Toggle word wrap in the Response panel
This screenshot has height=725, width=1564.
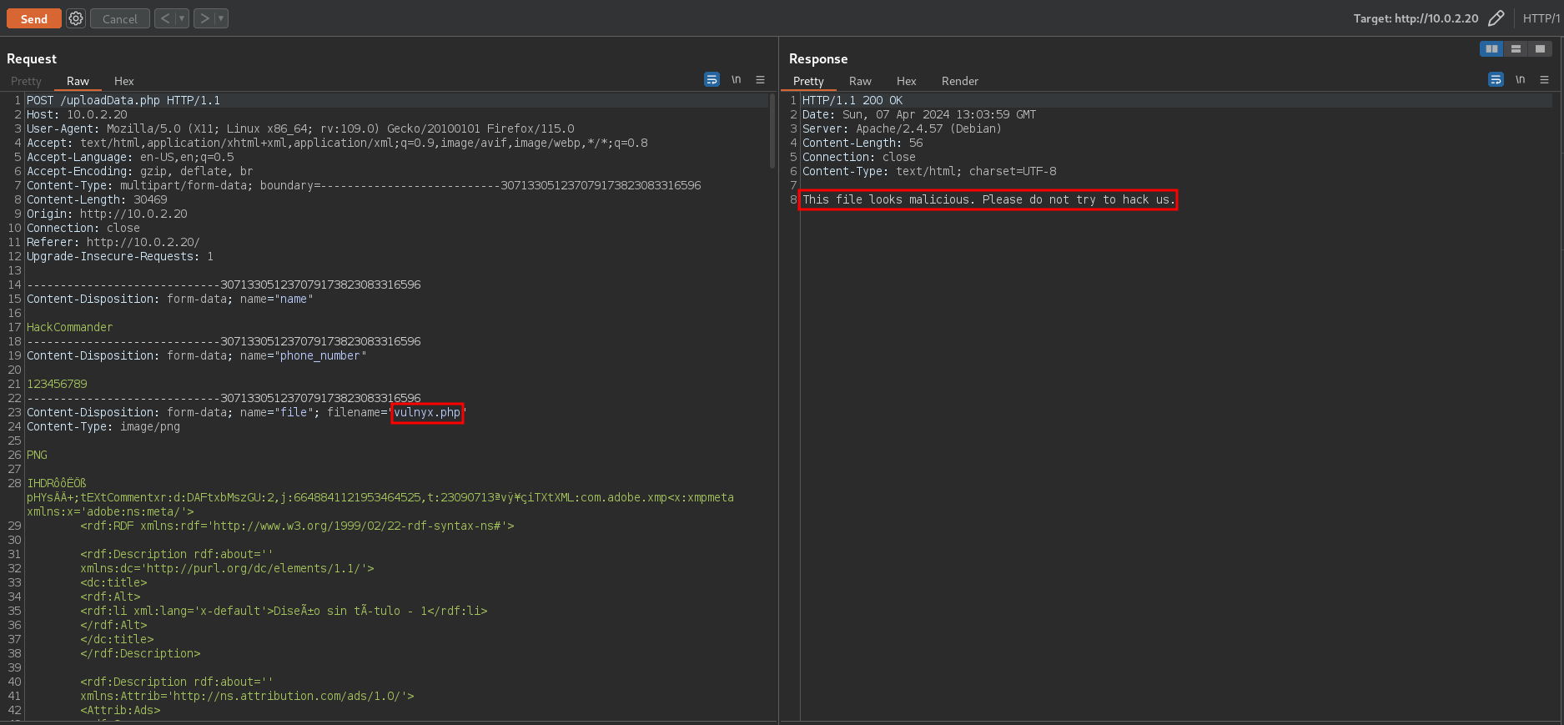click(x=1496, y=79)
